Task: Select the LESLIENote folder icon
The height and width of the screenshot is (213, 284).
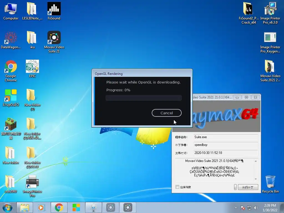Action: click(32, 11)
